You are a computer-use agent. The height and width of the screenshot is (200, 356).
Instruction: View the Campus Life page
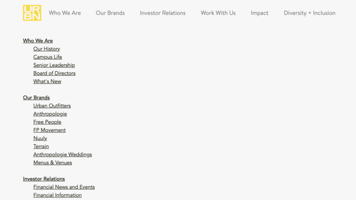pos(47,57)
